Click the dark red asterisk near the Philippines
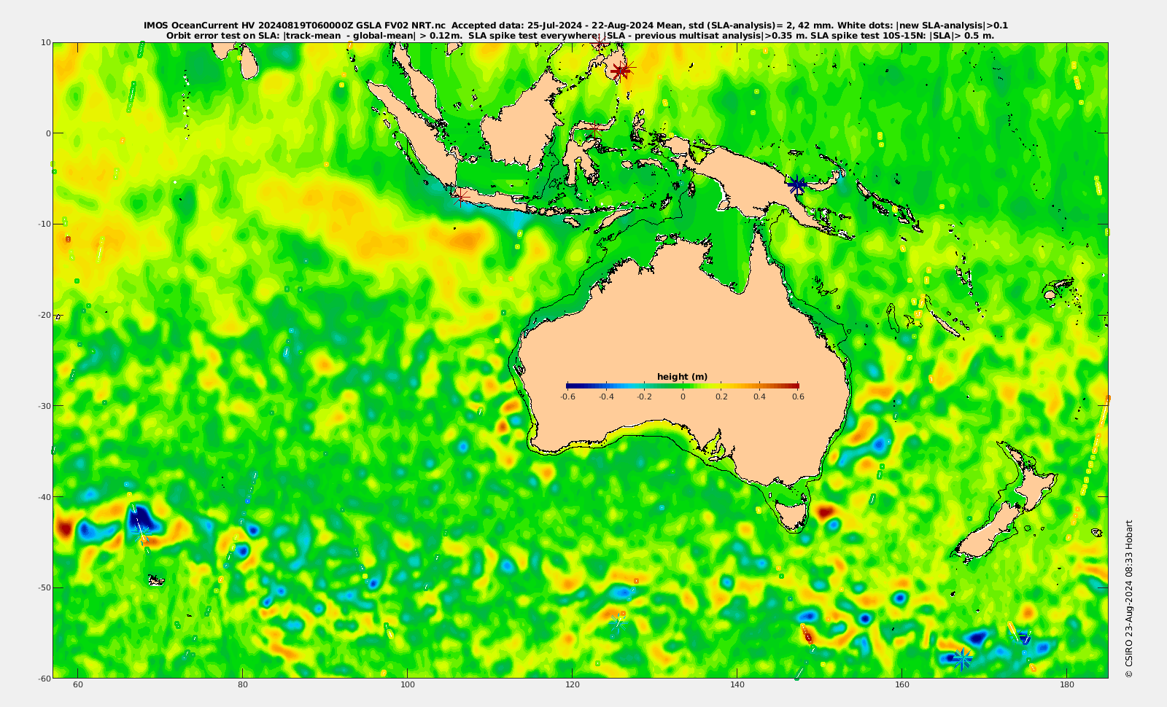Image resolution: width=1167 pixels, height=707 pixels. pyautogui.click(x=621, y=71)
